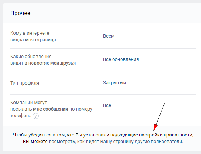This screenshot has width=201, height=154.
Task: Click the red arrowhead annotation
Action: [155, 128]
